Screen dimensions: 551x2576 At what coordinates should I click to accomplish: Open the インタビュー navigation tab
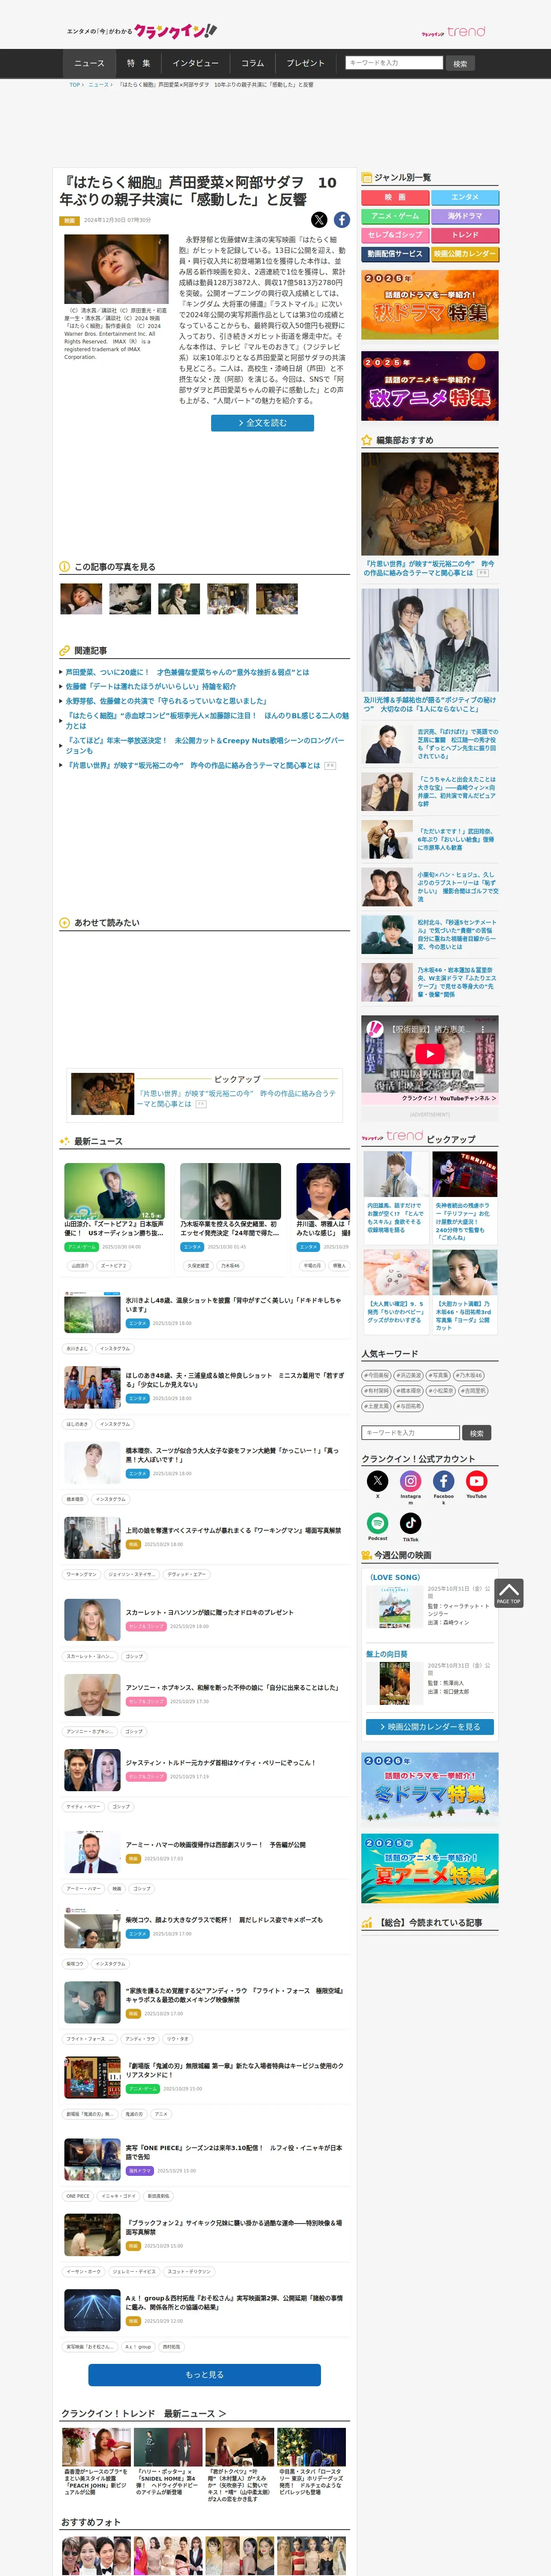click(196, 63)
